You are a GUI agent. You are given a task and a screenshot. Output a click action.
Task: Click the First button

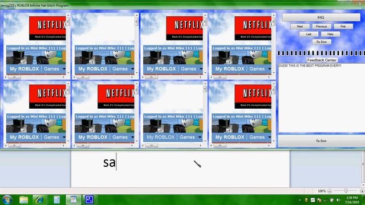[343, 26]
